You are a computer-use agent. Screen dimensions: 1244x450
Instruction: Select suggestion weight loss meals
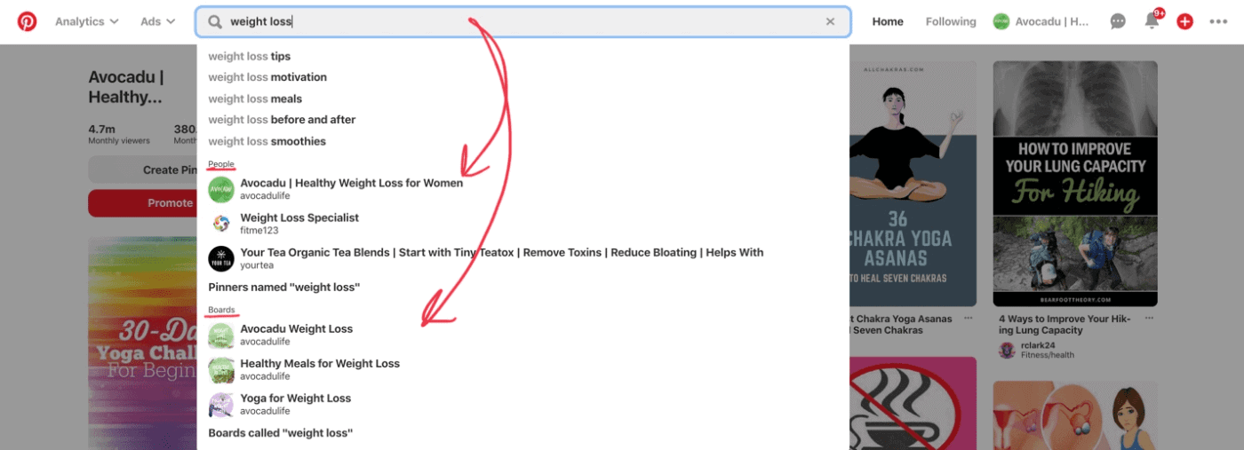coord(255,99)
